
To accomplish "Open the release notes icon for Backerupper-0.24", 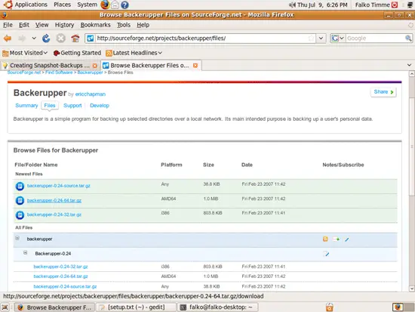I will pos(326,254).
